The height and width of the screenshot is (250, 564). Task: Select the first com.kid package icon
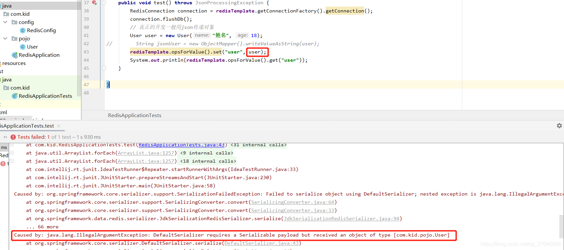(6, 14)
